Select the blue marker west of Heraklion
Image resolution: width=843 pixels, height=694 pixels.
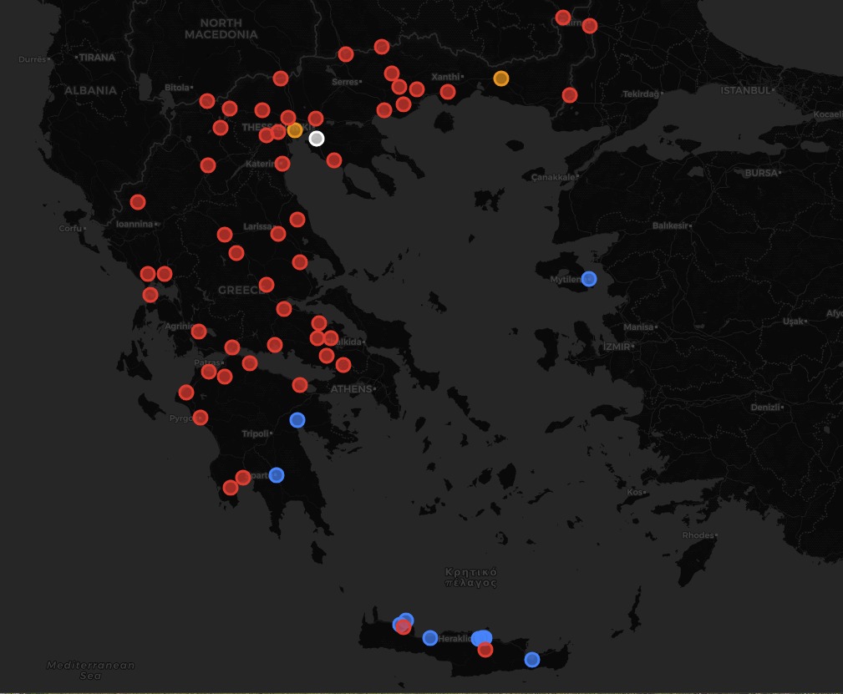pos(430,638)
